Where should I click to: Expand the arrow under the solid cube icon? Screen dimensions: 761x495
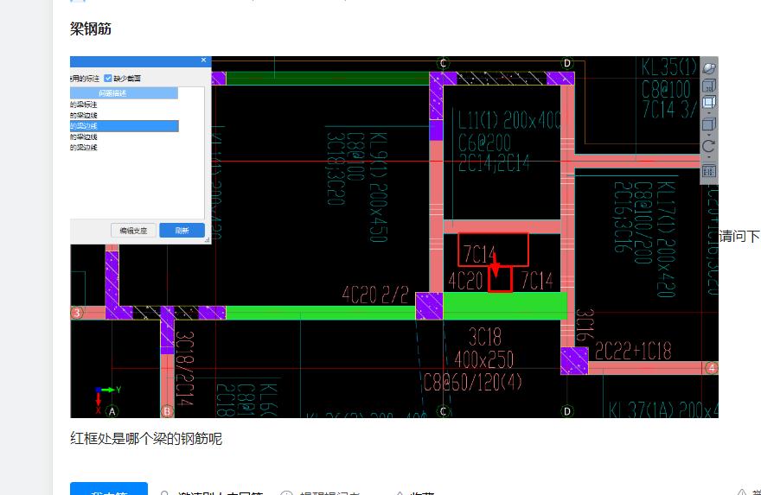[709, 135]
